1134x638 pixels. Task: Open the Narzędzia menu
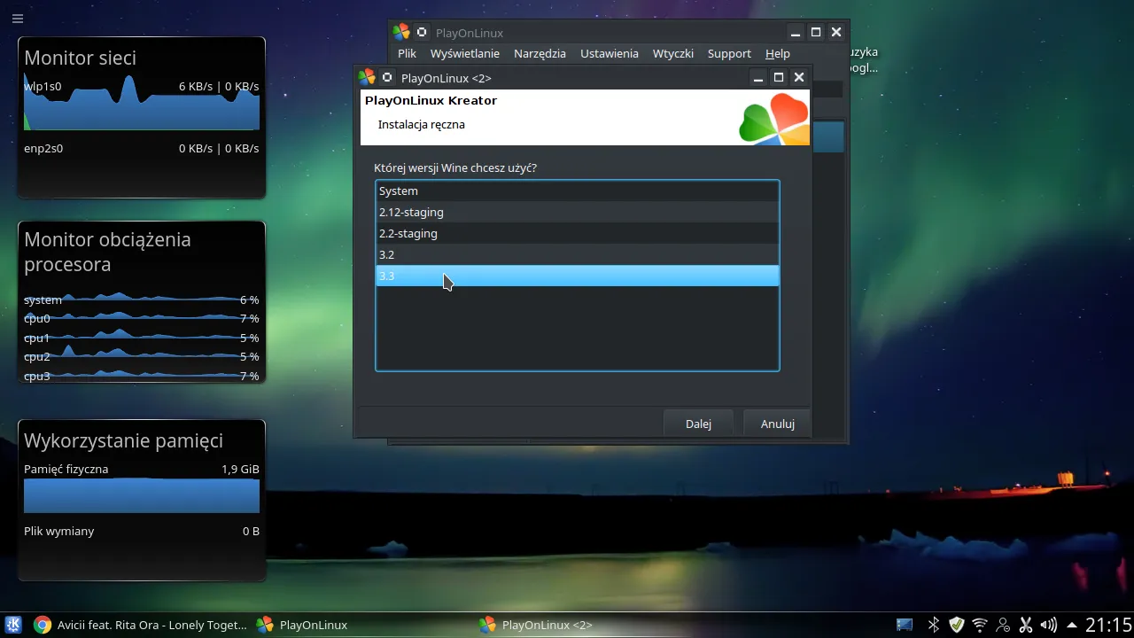pos(540,53)
